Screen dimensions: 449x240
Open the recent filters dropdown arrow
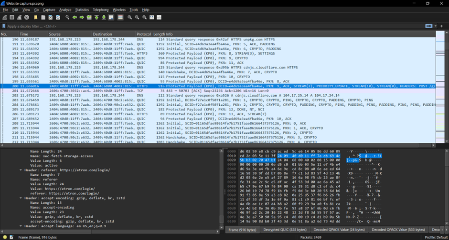tap(436, 26)
